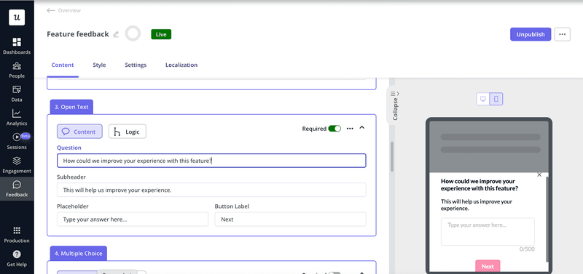Open the Feedback section

click(x=17, y=189)
